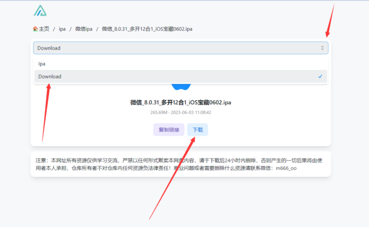Click the 注意 notice paragraph text
This screenshot has height=227, width=369.
point(179,164)
